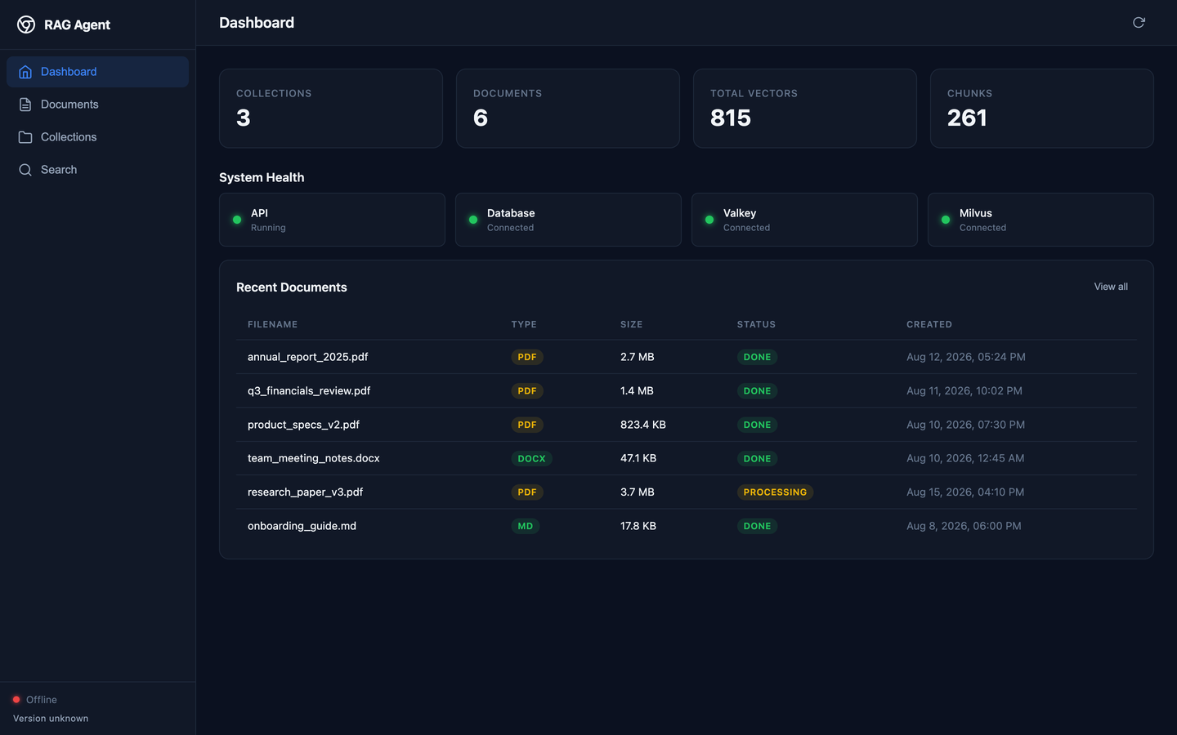This screenshot has height=735, width=1177.
Task: Click the PDF badge for annual_report_2025.pdf
Action: click(x=527, y=357)
